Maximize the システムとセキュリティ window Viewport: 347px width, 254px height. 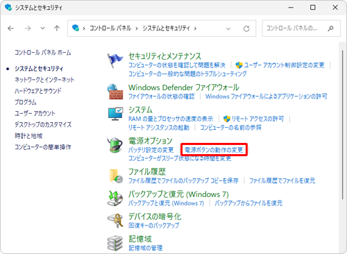[313, 8]
